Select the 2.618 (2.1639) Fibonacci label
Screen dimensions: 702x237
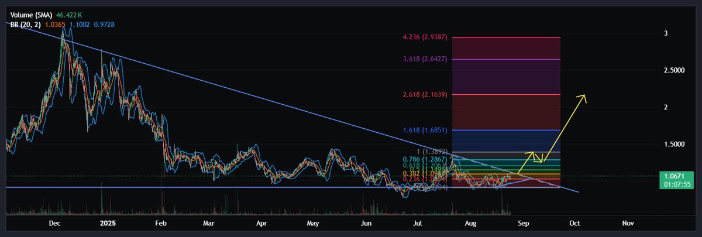tap(425, 94)
